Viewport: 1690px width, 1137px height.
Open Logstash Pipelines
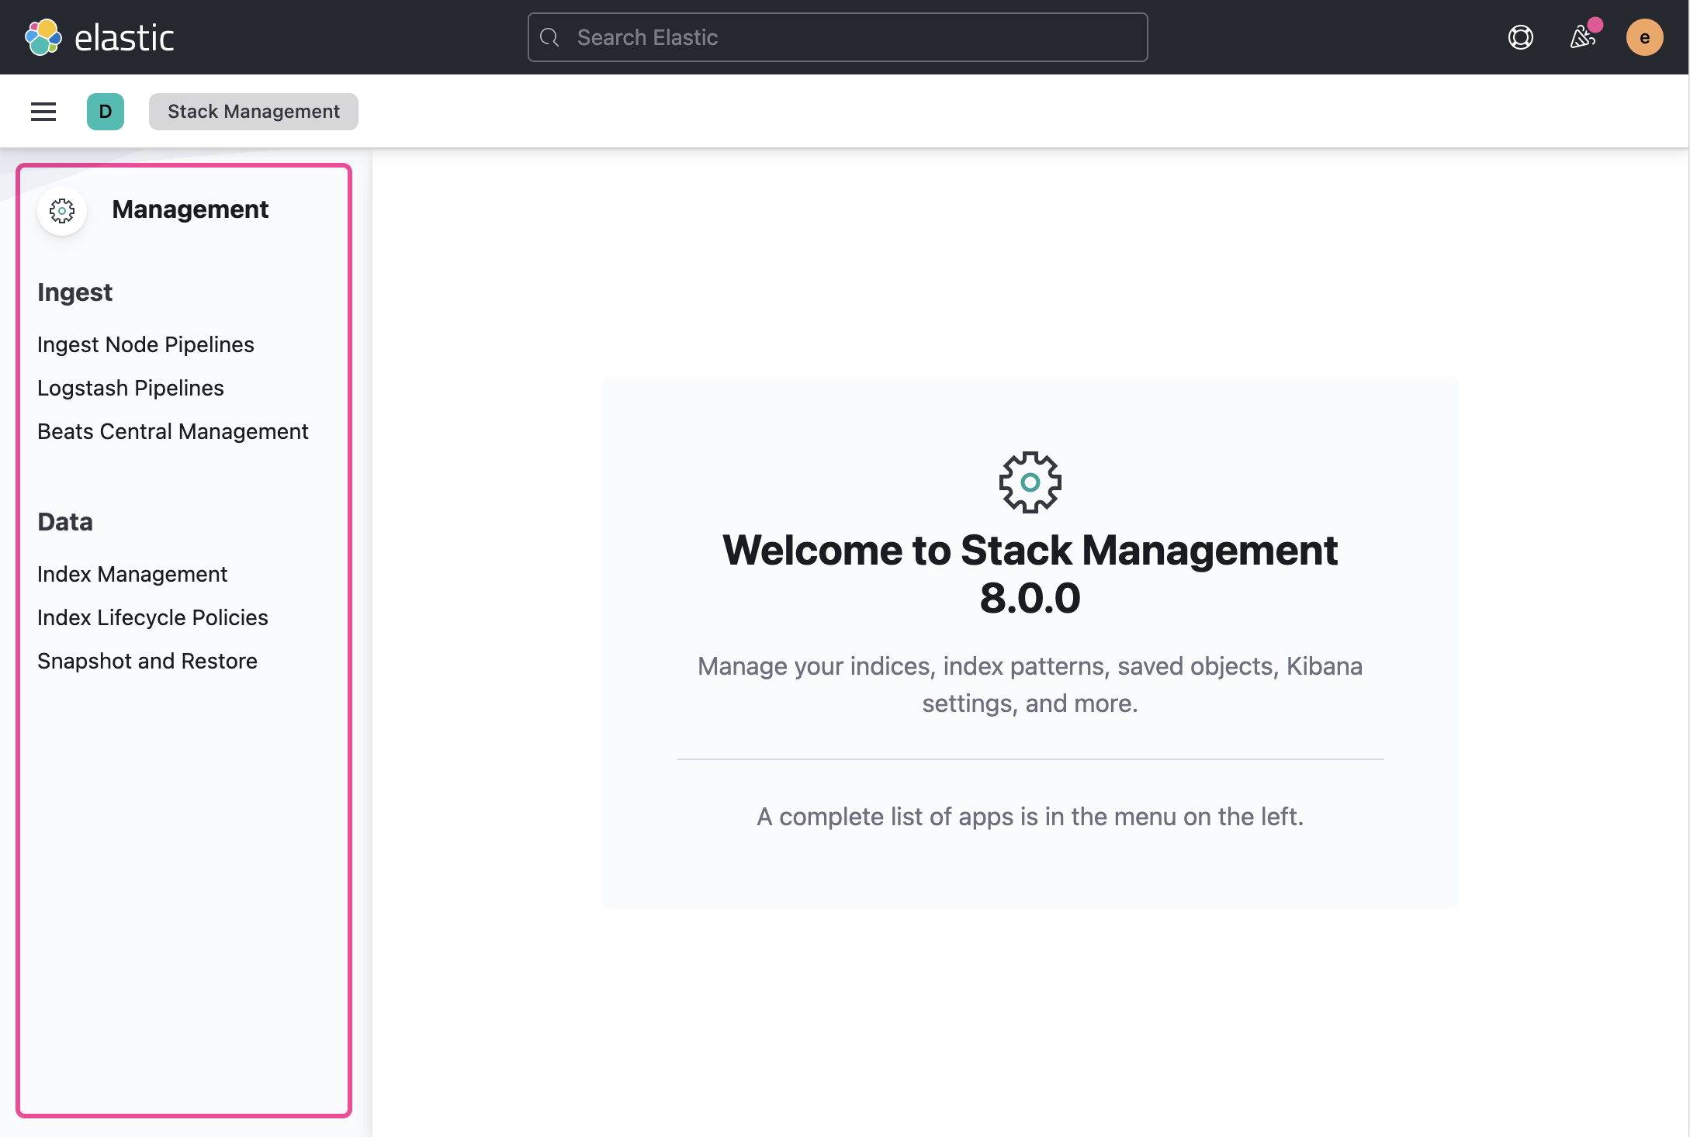click(130, 388)
